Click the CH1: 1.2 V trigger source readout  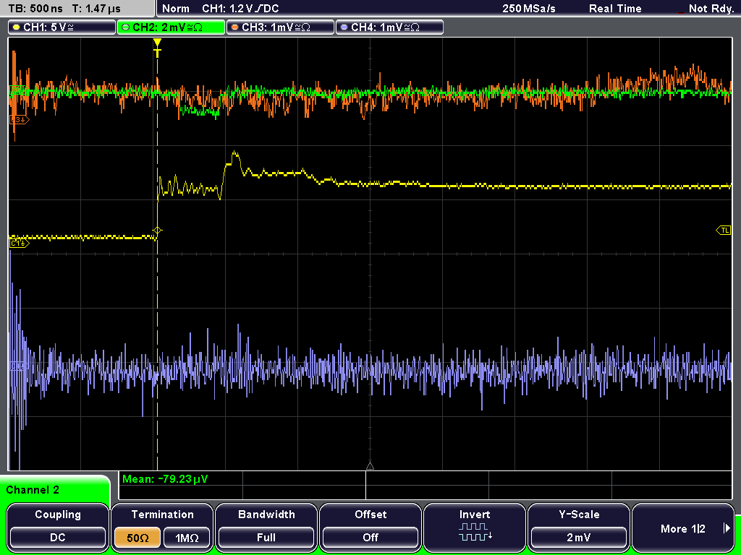point(240,9)
